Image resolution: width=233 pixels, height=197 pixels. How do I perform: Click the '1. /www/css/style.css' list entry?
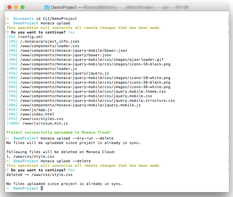tap(30, 156)
